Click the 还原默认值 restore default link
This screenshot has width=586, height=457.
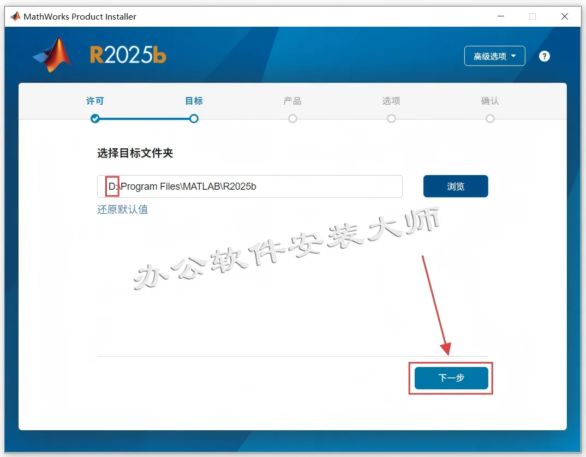123,209
